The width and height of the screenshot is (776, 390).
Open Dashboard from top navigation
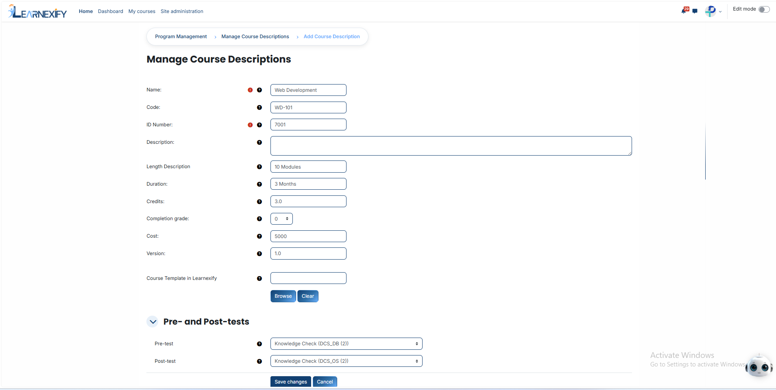coord(111,11)
